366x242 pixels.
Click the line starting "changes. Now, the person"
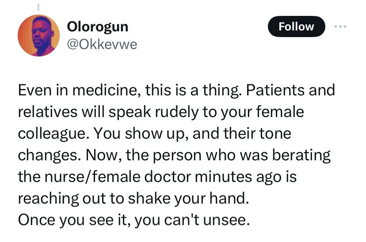pyautogui.click(x=174, y=155)
